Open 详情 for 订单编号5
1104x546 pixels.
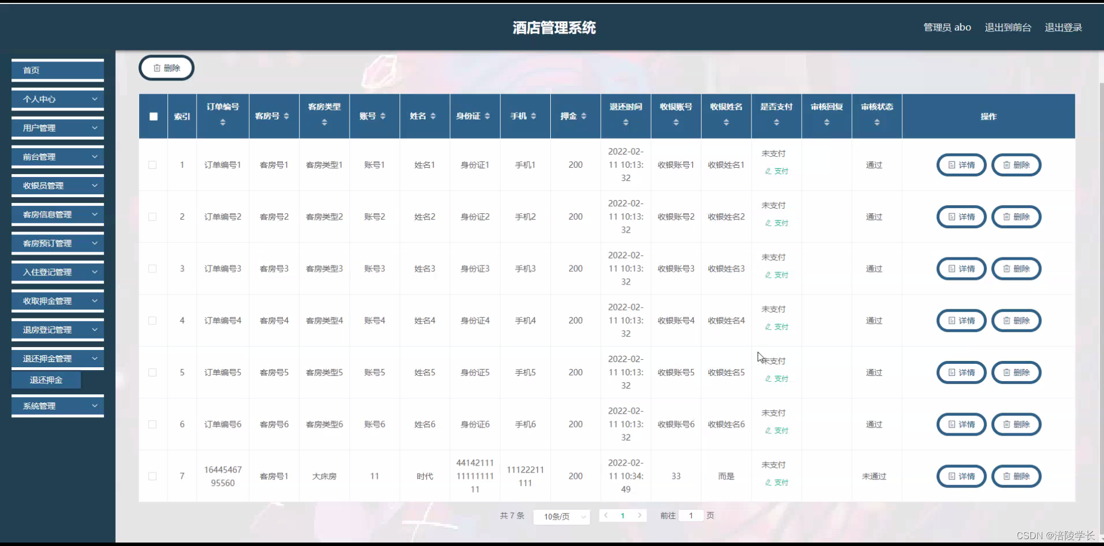[x=961, y=372]
